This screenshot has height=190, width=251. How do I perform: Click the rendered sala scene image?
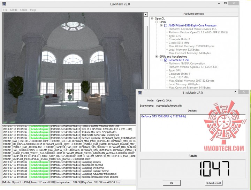click(73, 68)
